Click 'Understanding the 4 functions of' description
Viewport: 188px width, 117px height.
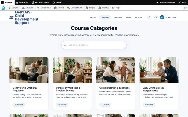[28, 96]
